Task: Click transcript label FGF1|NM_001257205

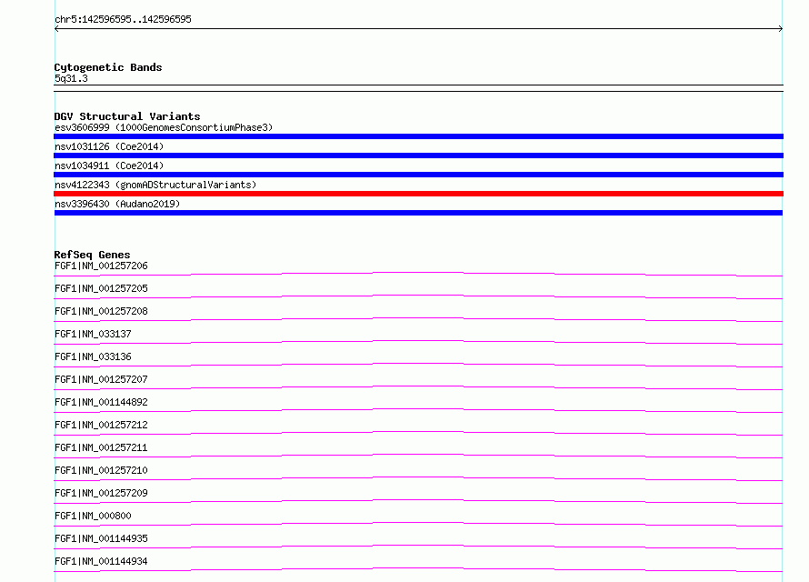Action: click(101, 288)
